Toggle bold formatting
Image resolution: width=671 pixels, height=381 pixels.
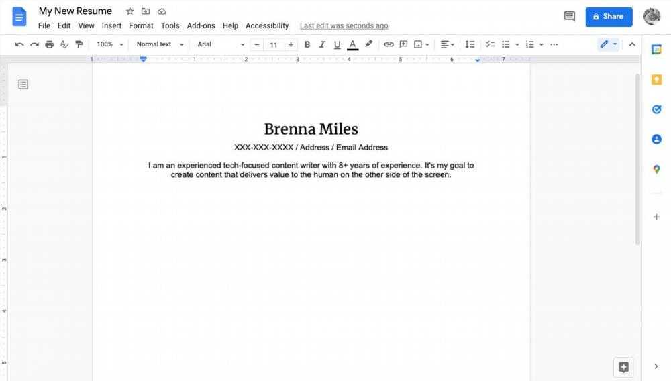pos(307,44)
